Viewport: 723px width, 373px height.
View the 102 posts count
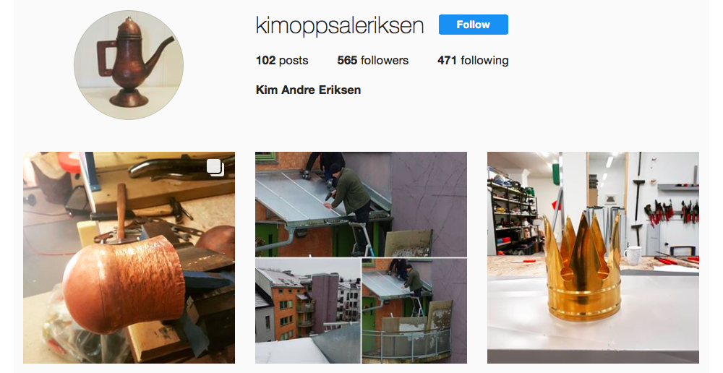pyautogui.click(x=282, y=61)
